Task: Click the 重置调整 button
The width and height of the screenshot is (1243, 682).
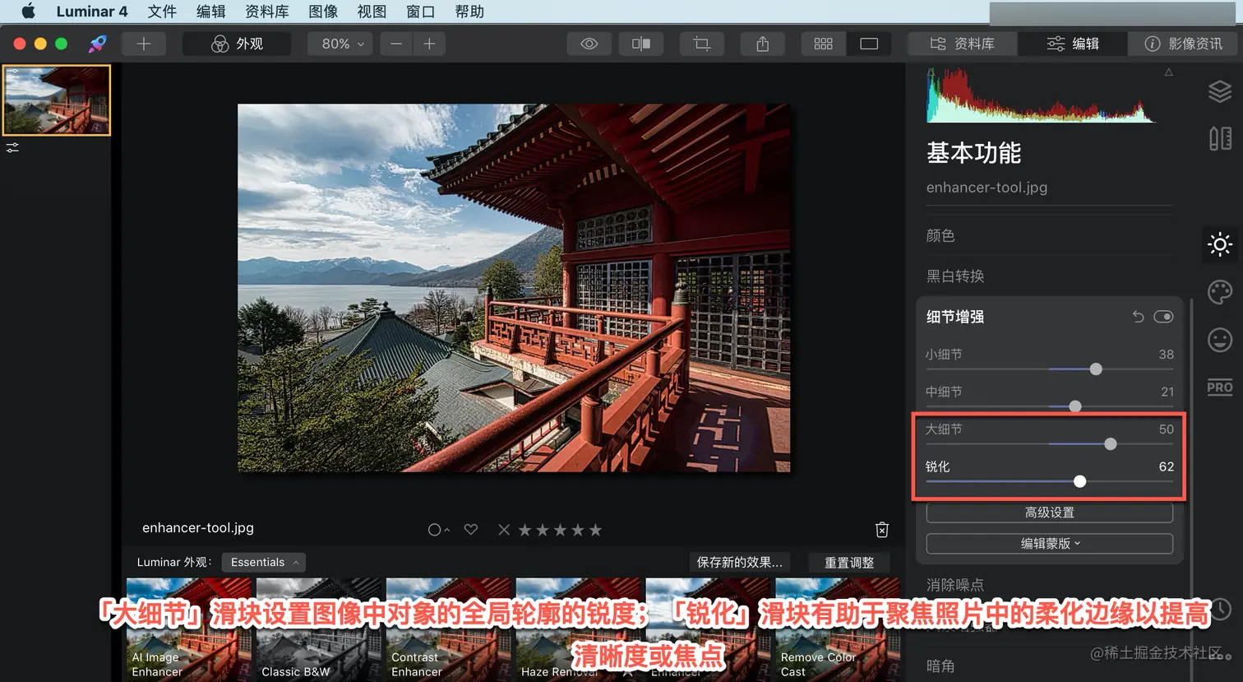Action: pos(849,563)
